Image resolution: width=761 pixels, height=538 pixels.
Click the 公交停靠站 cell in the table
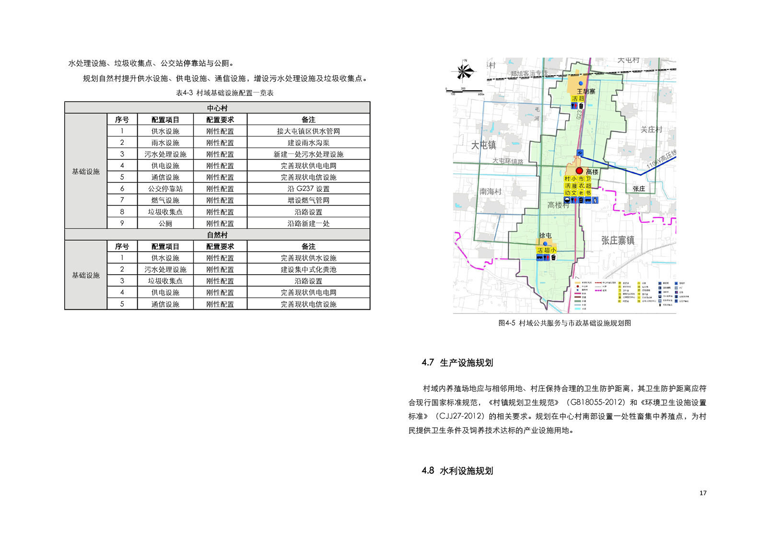coord(165,189)
